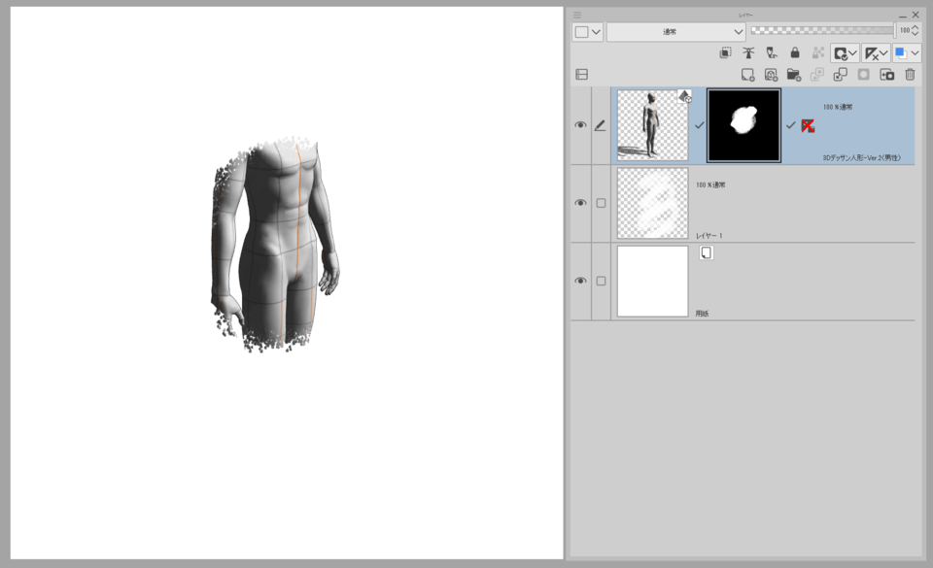Image resolution: width=933 pixels, height=568 pixels.
Task: Create a New Raster Layer
Action: point(747,74)
